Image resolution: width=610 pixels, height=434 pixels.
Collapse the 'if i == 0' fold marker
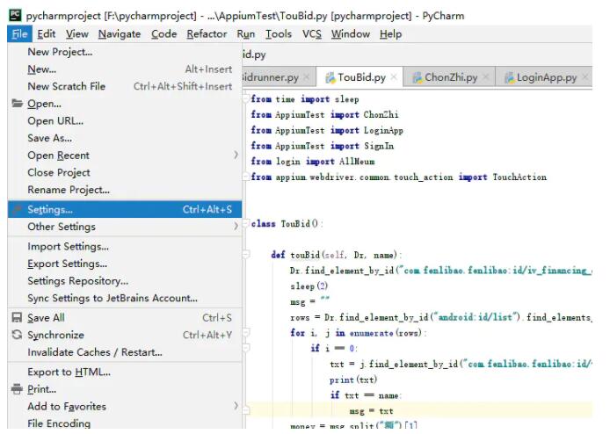246,348
